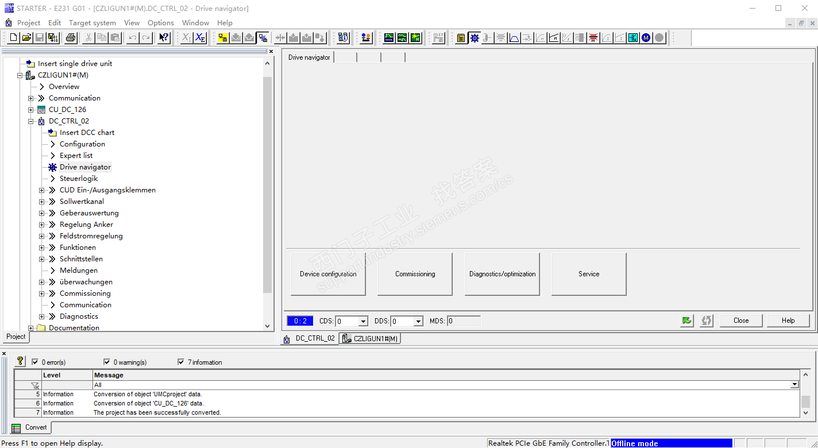Click the accessible nodes info icon
Image resolution: width=818 pixels, height=448 pixels.
click(343, 38)
